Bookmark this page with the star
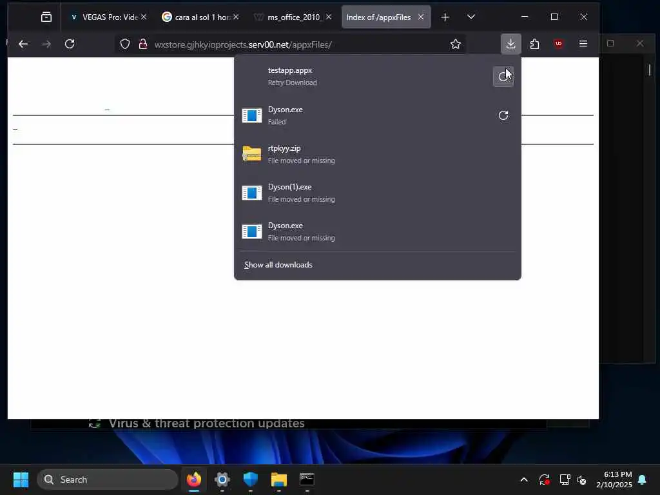The height and width of the screenshot is (495, 660). [455, 44]
